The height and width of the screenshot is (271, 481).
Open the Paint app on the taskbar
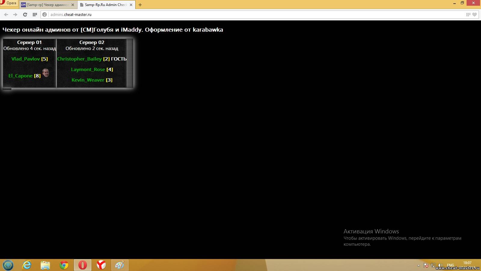point(120,265)
